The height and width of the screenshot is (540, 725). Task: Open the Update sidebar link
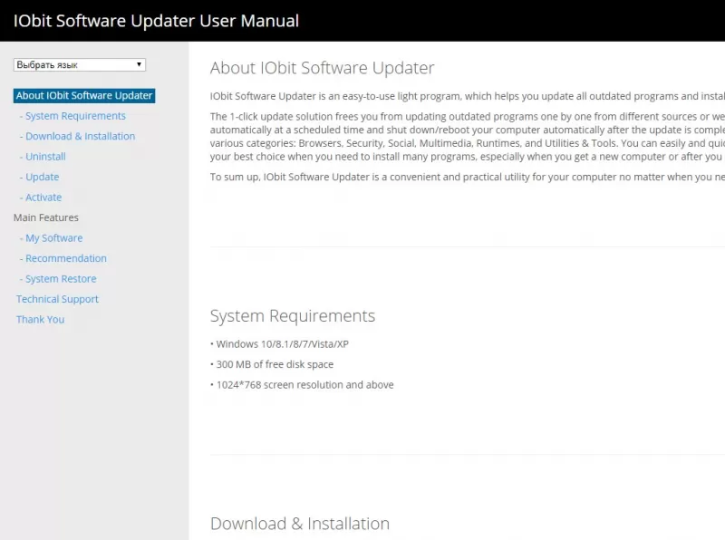pyautogui.click(x=42, y=177)
